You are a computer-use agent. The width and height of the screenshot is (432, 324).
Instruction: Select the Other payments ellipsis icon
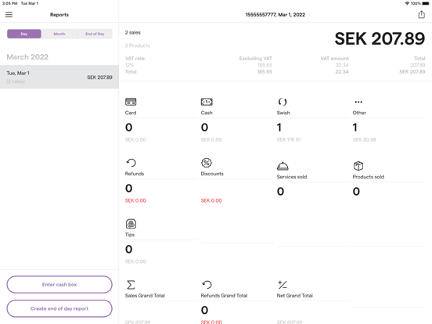click(358, 102)
